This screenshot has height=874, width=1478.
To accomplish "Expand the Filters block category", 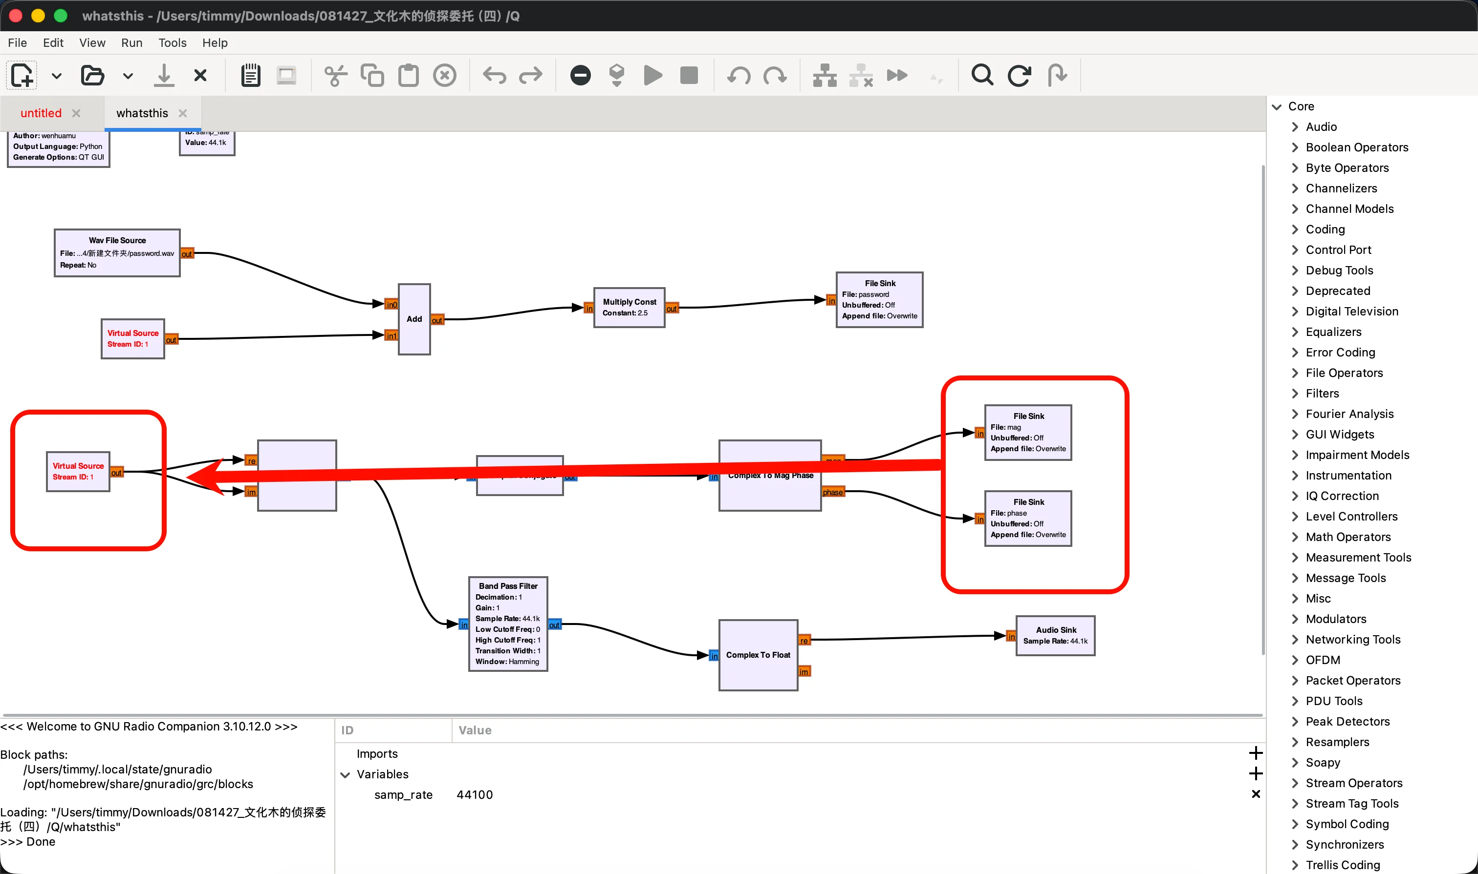I will [1295, 394].
